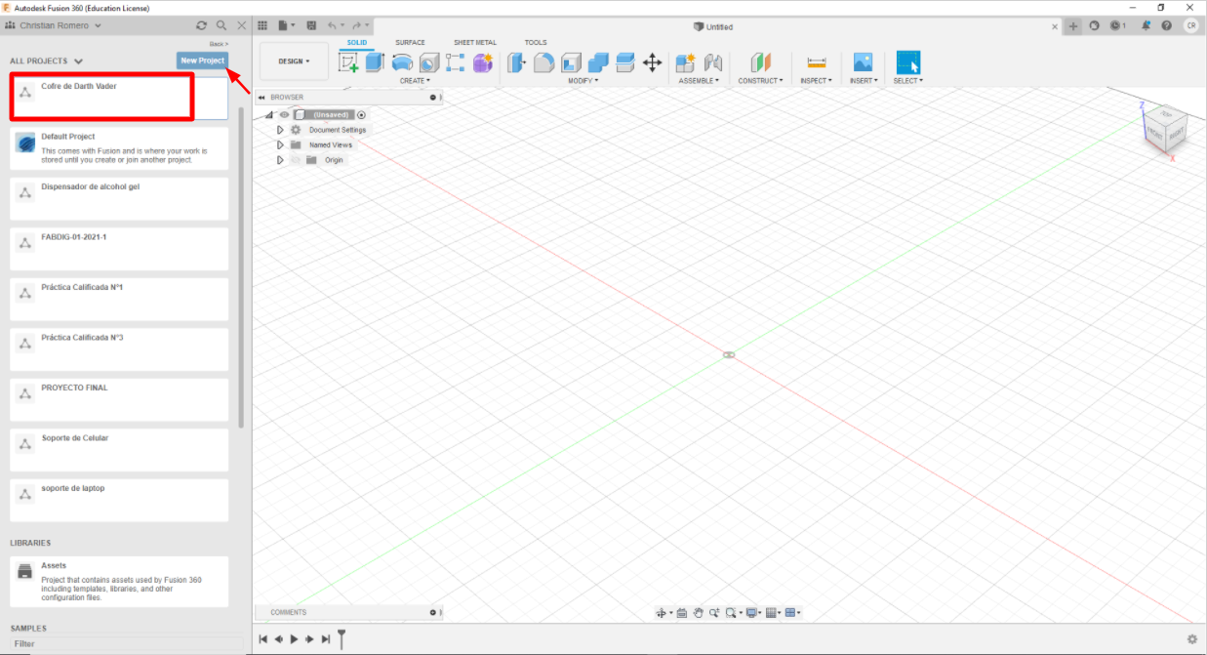Select the Revolve tool
The image size is (1207, 655).
click(402, 62)
